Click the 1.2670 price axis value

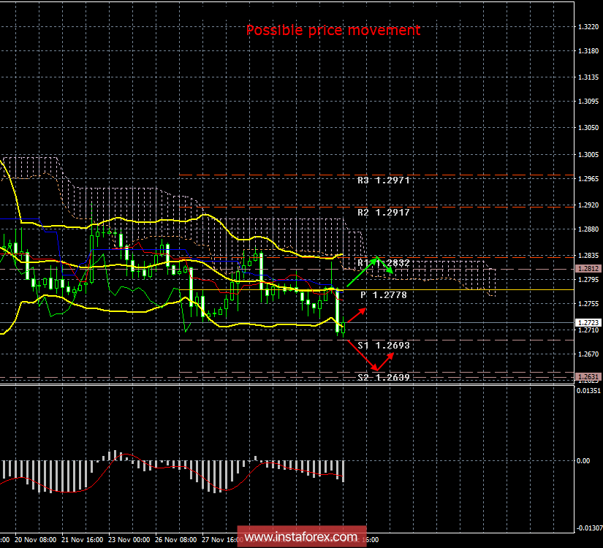pos(588,354)
